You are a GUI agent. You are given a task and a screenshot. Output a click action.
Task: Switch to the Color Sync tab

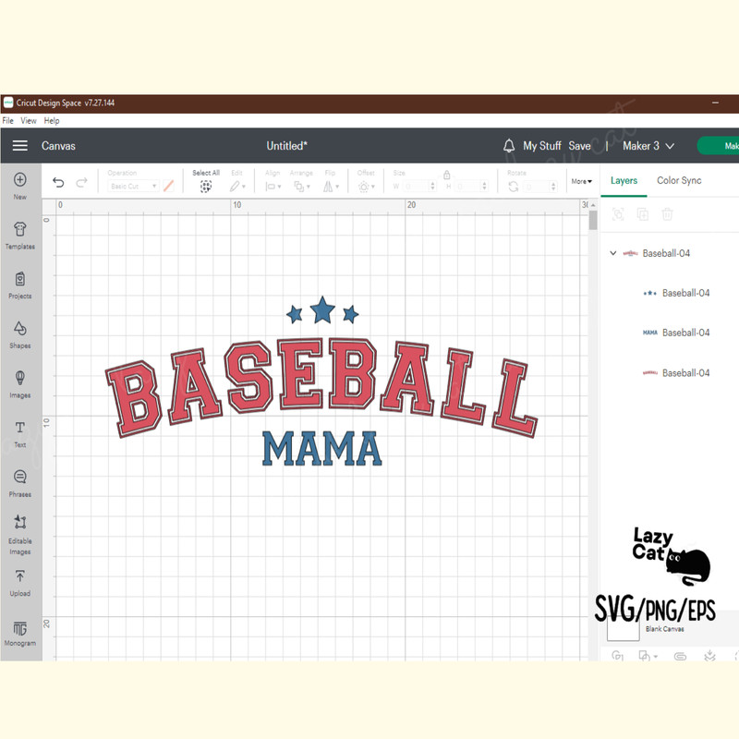coord(679,180)
